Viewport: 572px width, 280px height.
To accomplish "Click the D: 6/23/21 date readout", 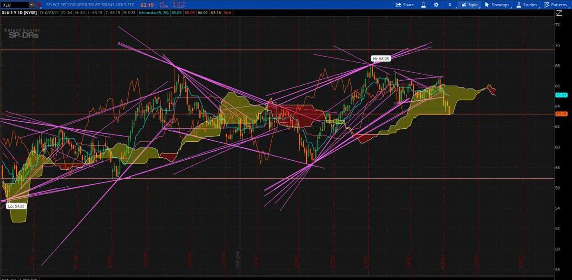I will point(49,12).
